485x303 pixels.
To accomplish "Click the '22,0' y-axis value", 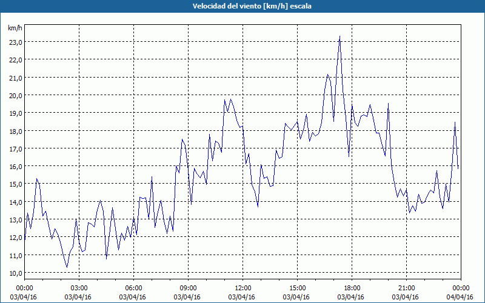I will tap(16, 60).
